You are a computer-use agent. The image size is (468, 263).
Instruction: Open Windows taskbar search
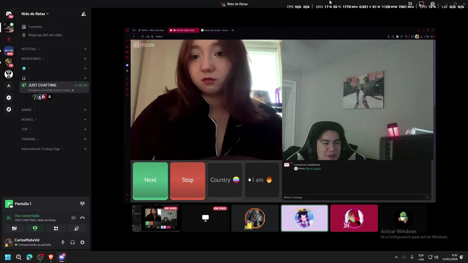tap(19, 257)
